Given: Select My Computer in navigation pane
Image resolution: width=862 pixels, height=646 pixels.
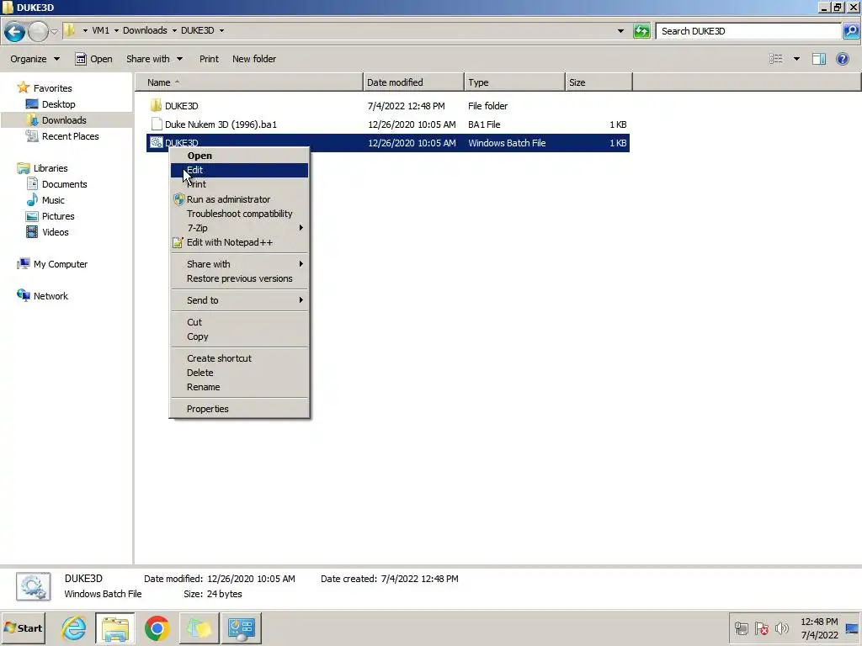Looking at the screenshot, I should pos(61,264).
